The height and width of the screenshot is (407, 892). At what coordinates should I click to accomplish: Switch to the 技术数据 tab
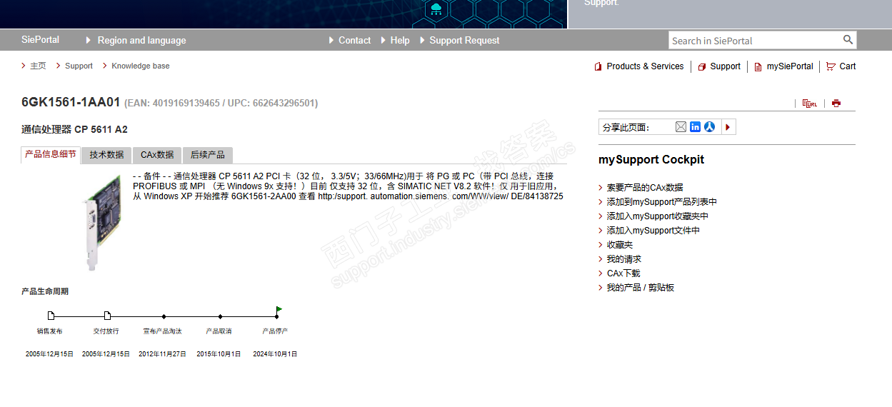[106, 155]
